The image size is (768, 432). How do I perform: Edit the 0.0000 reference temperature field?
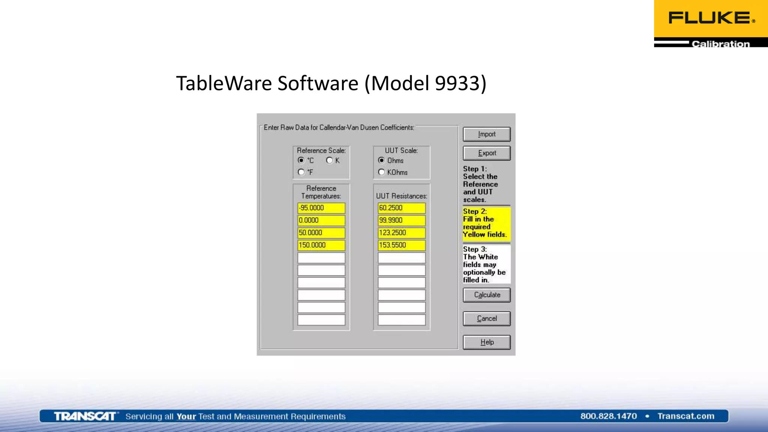[x=321, y=220]
